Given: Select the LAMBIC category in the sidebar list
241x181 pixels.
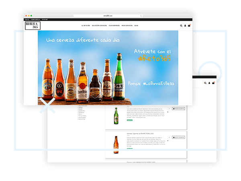Looking at the screenshot, I should (x=80, y=107).
